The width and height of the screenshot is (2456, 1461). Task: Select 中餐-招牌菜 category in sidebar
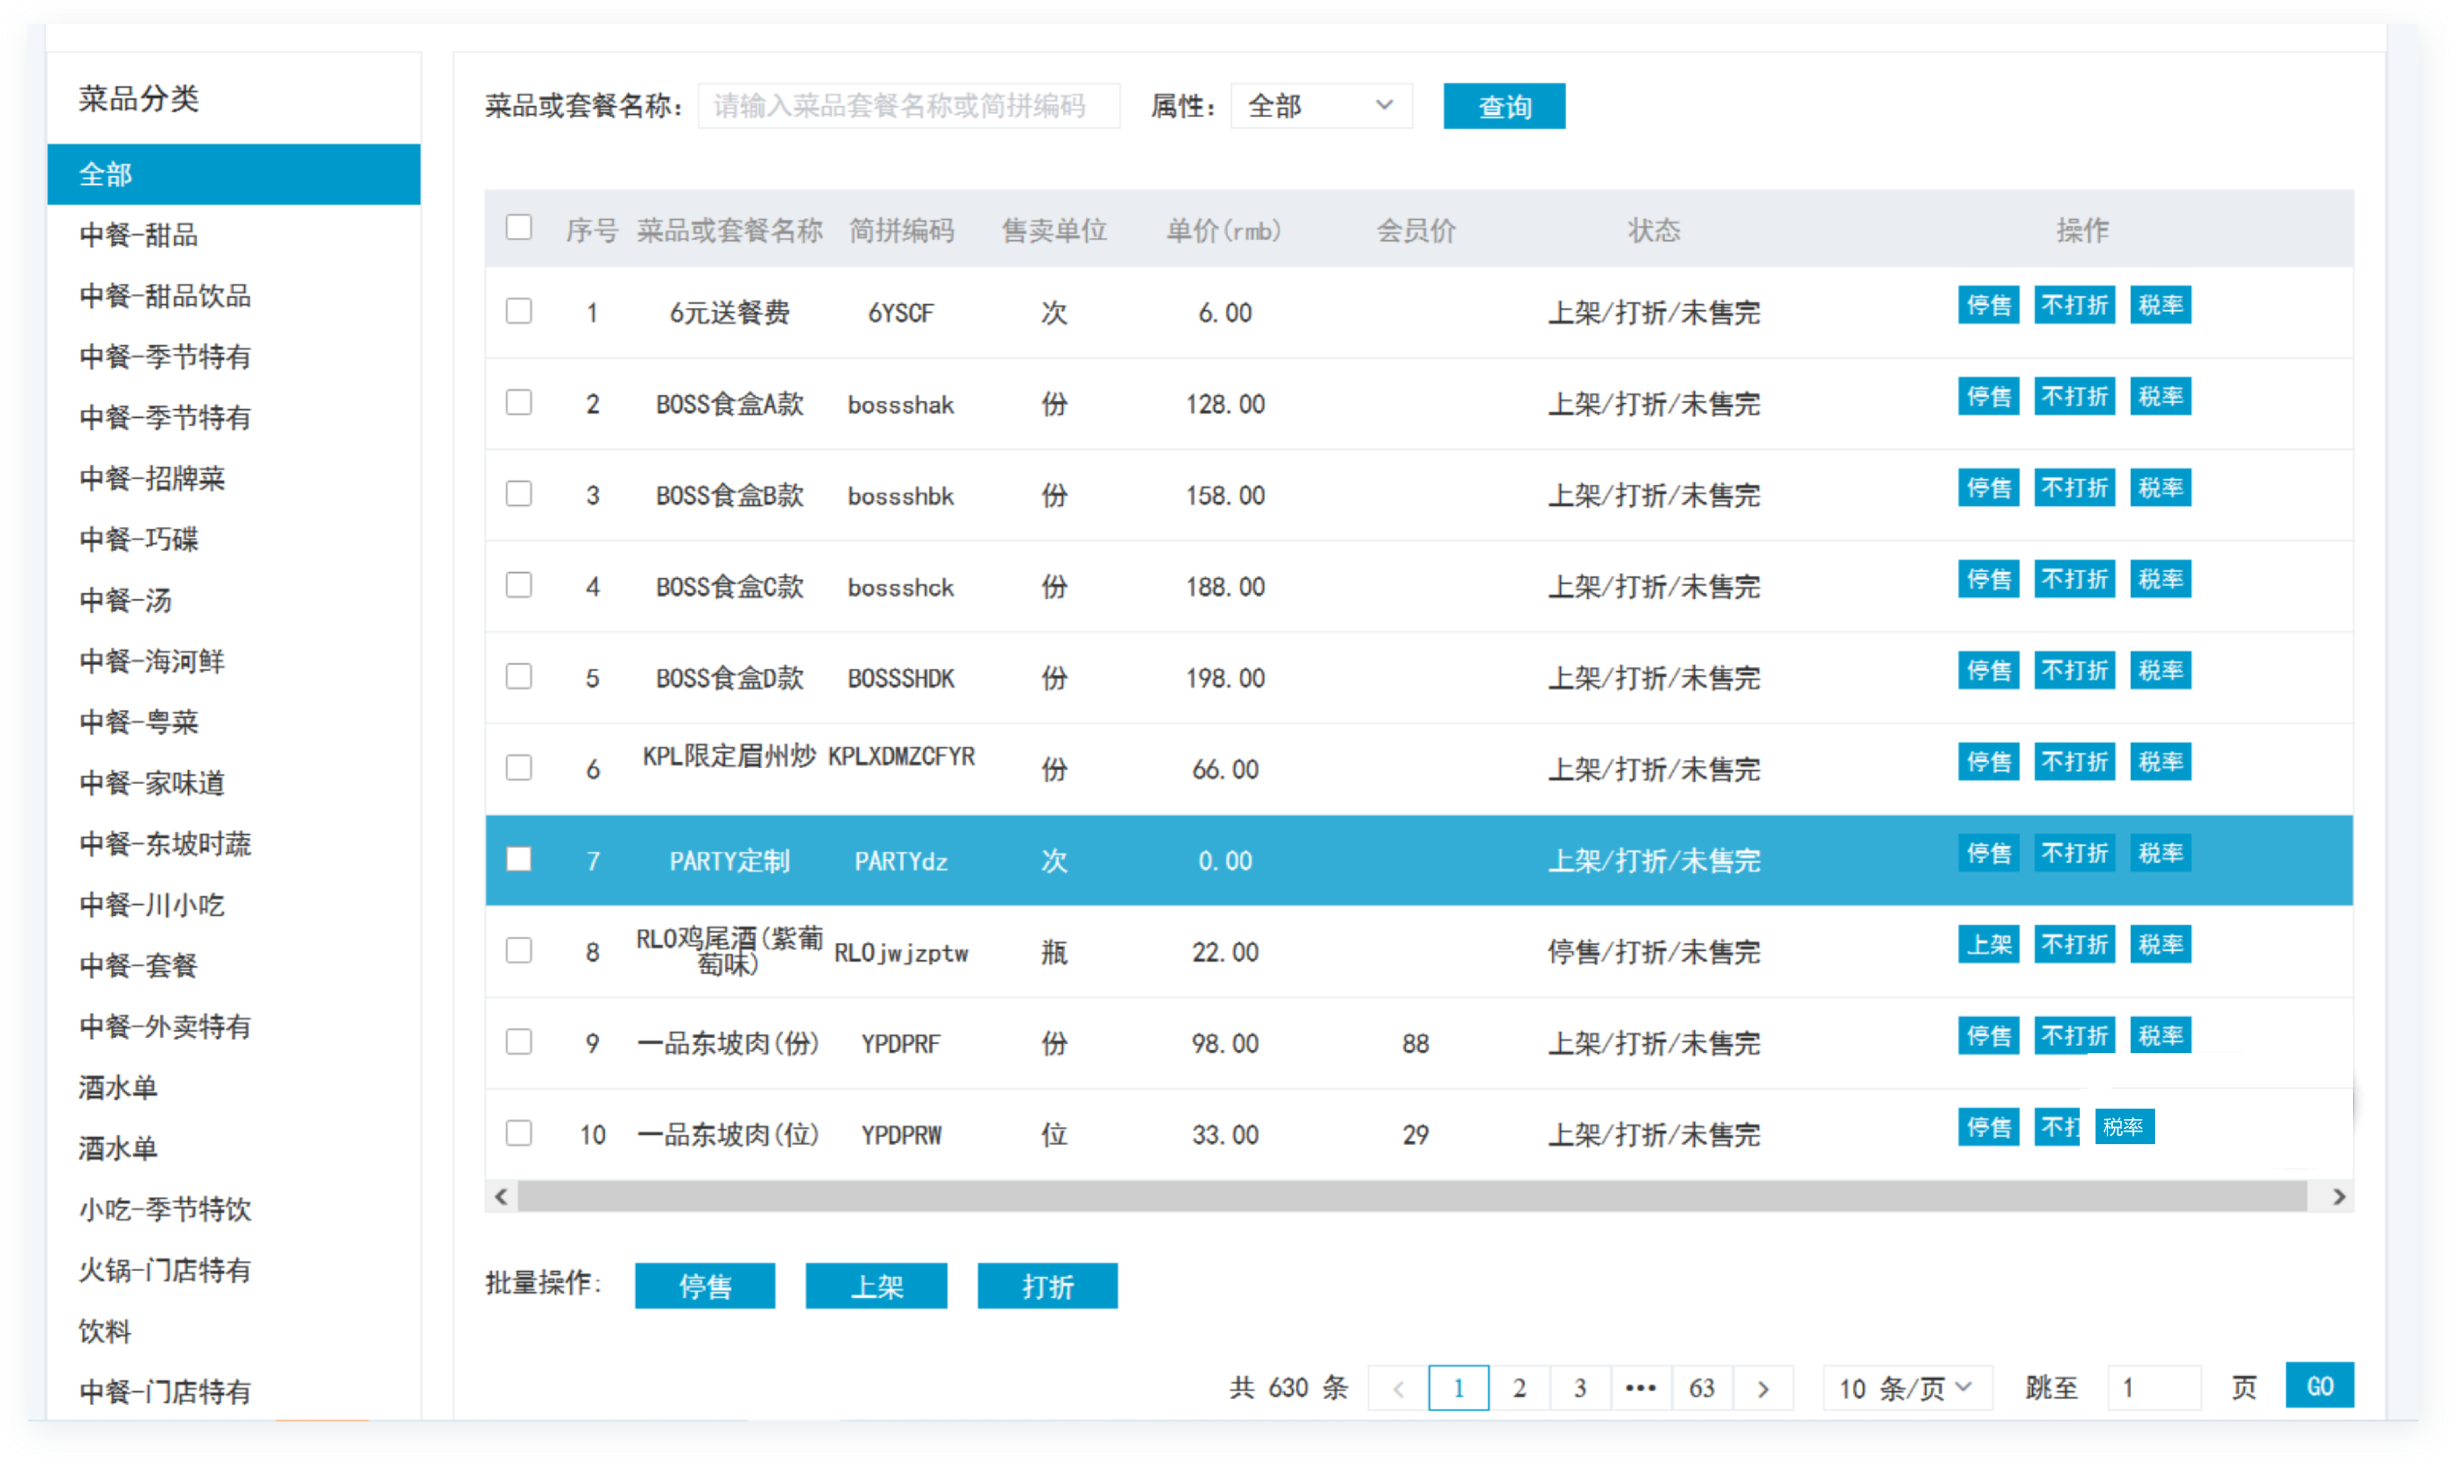(x=153, y=478)
